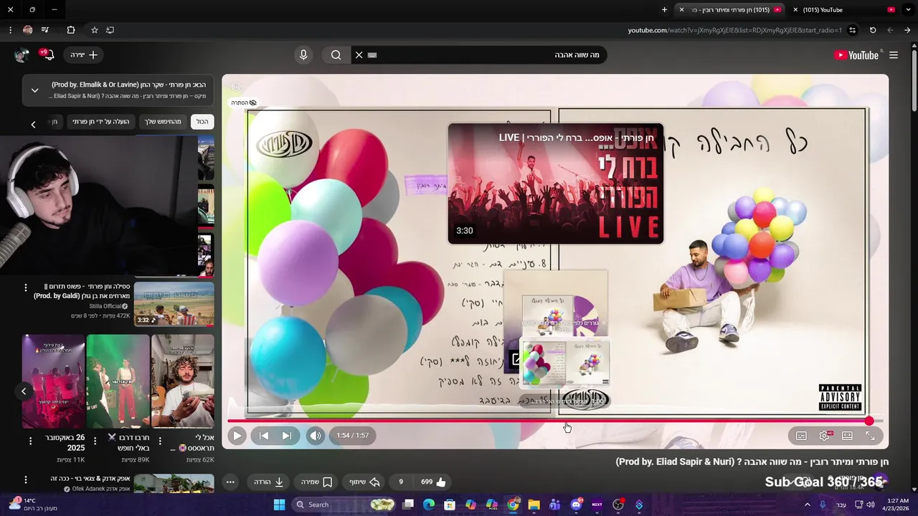Click the 1:54 / 1:57 time display
The image size is (918, 516).
(x=352, y=436)
